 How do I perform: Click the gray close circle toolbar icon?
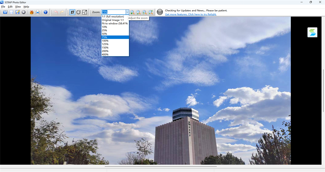24,12
